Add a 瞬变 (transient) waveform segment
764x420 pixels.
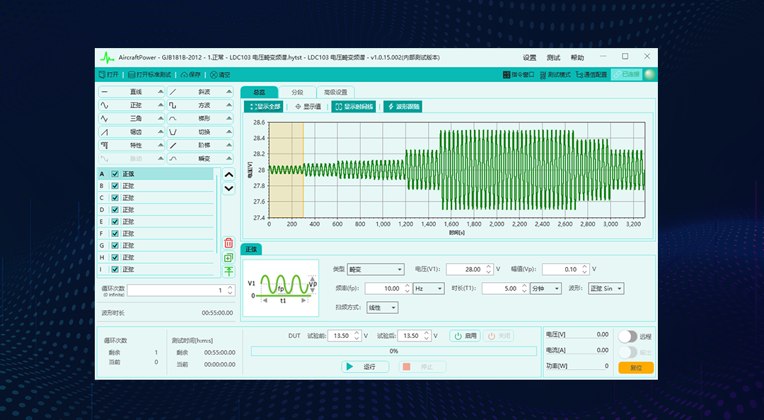pyautogui.click(x=200, y=159)
